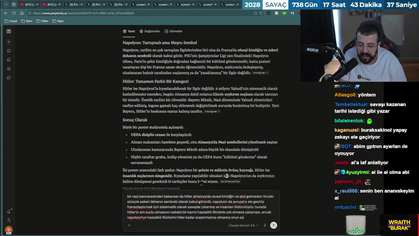Click heading 'Napolyon: Tartışmalı ama Meşru Sembol'
The height and width of the screenshot is (236, 419).
[x=160, y=43]
